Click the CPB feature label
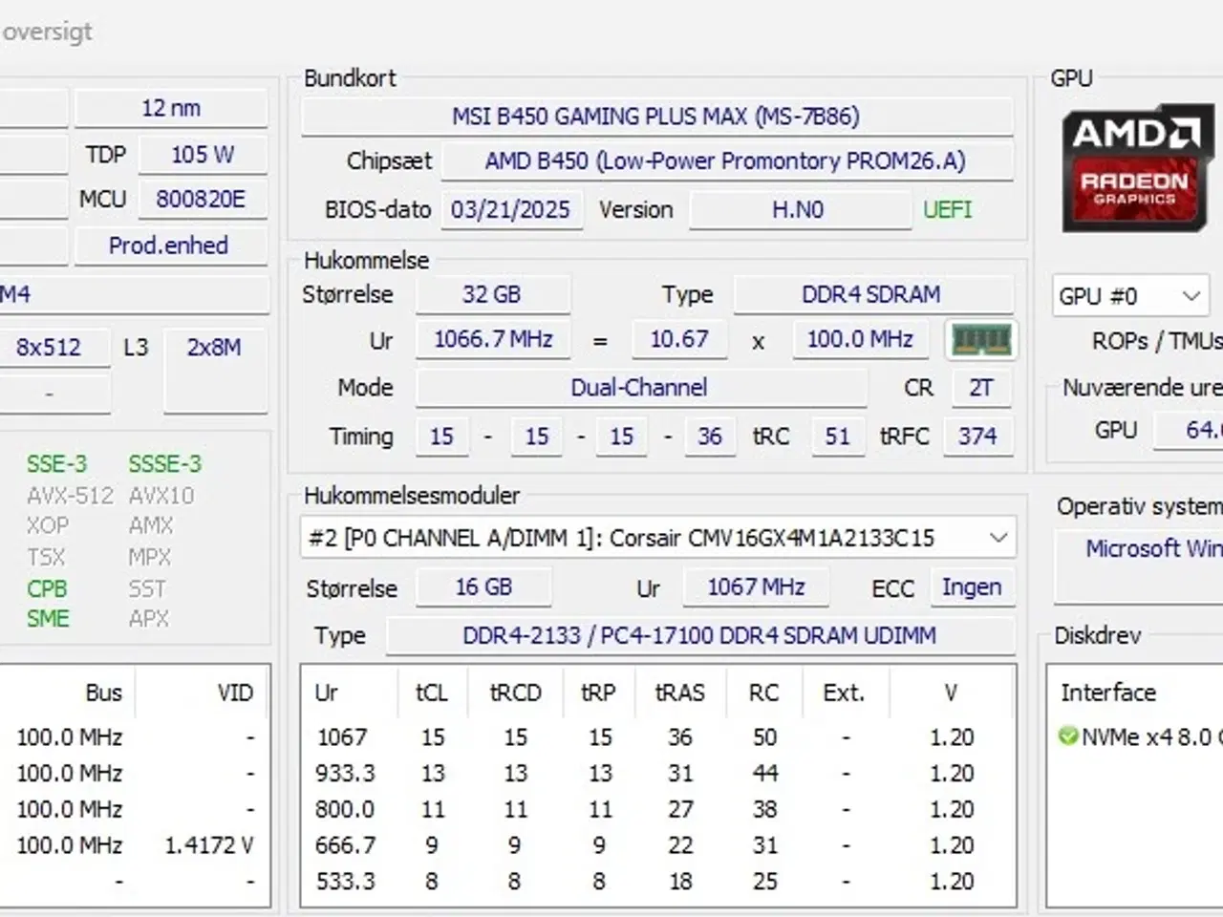The height and width of the screenshot is (917, 1223). click(x=47, y=588)
